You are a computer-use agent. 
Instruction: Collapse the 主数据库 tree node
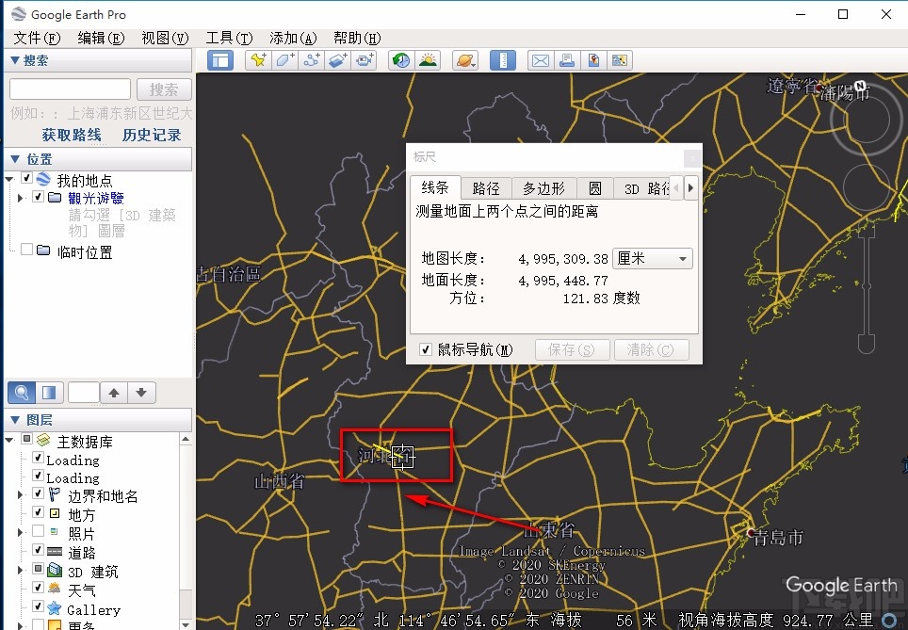click(9, 441)
